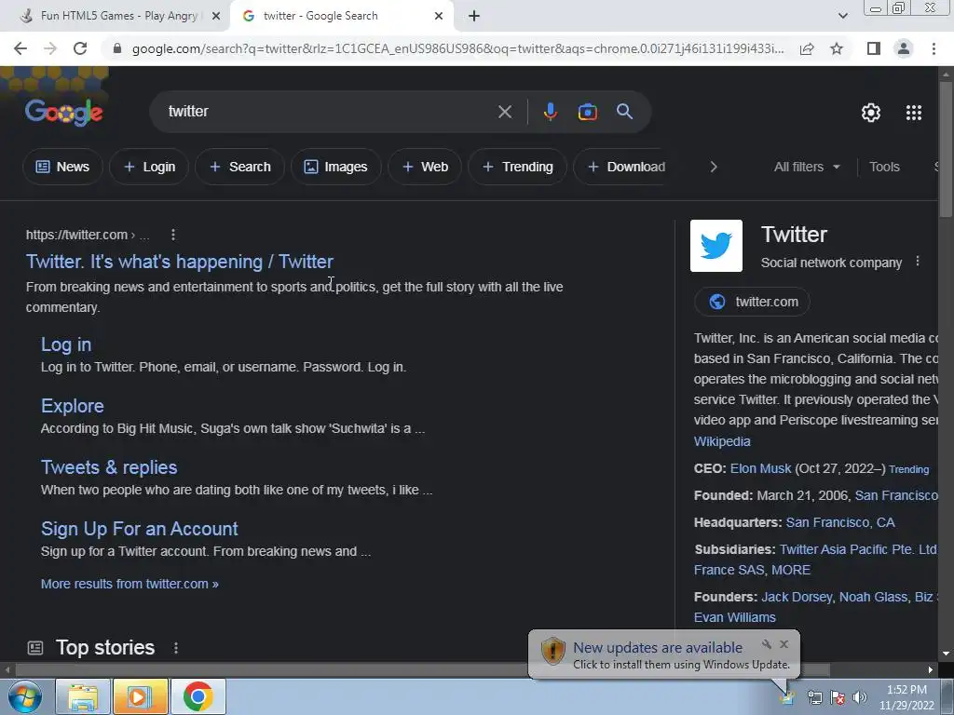954x715 pixels.
Task: Open the Action Center flag tray icon
Action: [x=838, y=698]
